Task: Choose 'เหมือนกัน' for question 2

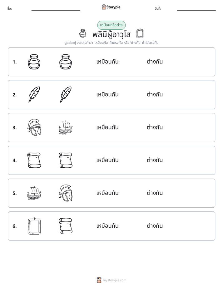Action: 107,94
